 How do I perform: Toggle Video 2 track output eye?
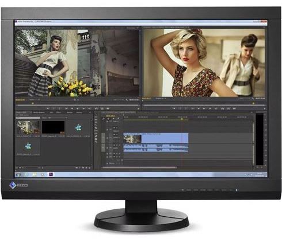107,130
